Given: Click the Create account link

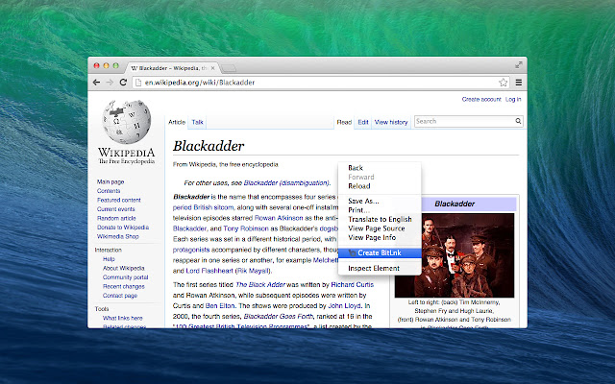Looking at the screenshot, I should click(481, 99).
